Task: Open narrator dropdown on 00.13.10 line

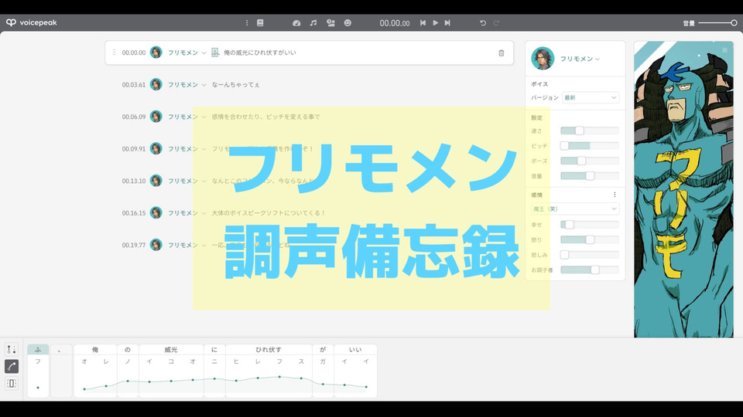Action: tap(187, 181)
